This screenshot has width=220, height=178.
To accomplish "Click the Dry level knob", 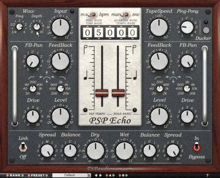I will pos(96,151).
